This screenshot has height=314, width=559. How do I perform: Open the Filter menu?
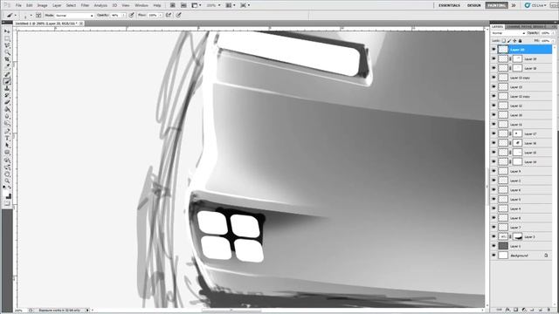coord(85,5)
